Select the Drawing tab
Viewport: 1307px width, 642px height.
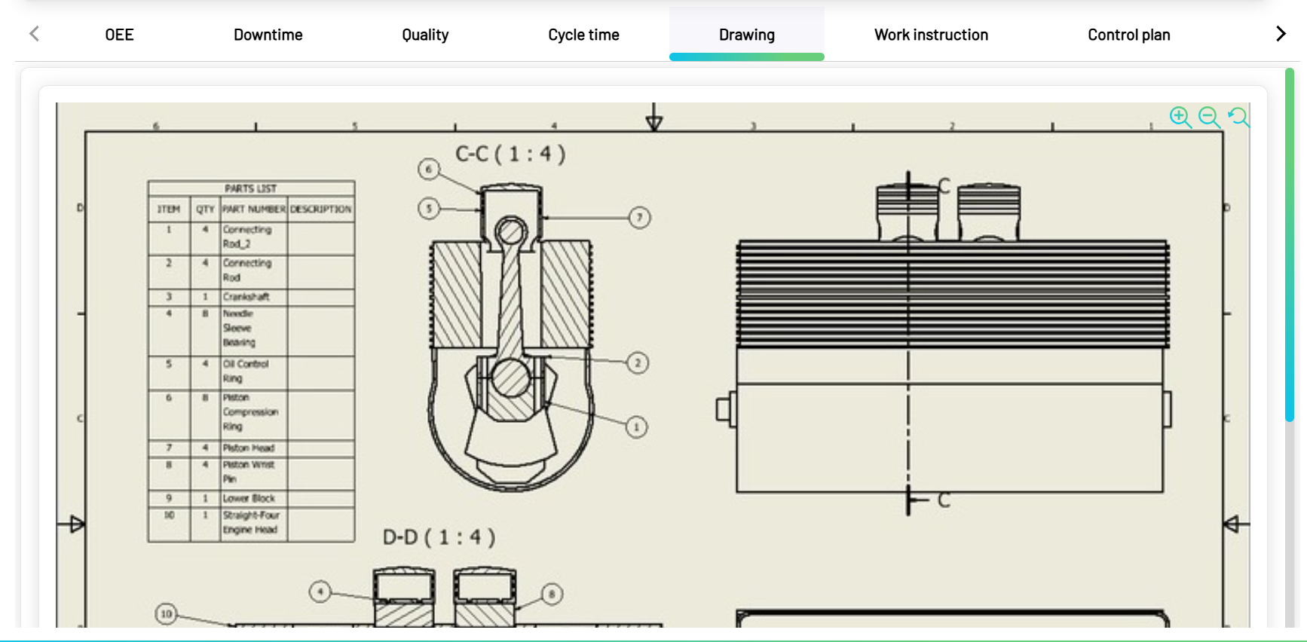coord(747,35)
